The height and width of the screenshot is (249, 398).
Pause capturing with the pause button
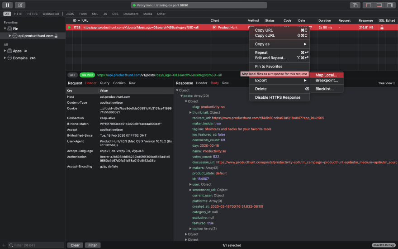click(7, 5)
